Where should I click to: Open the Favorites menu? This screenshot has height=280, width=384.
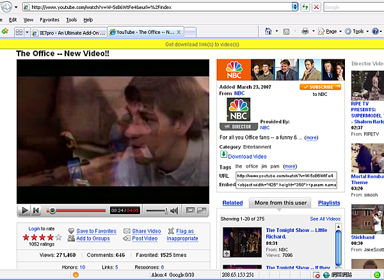[49, 20]
